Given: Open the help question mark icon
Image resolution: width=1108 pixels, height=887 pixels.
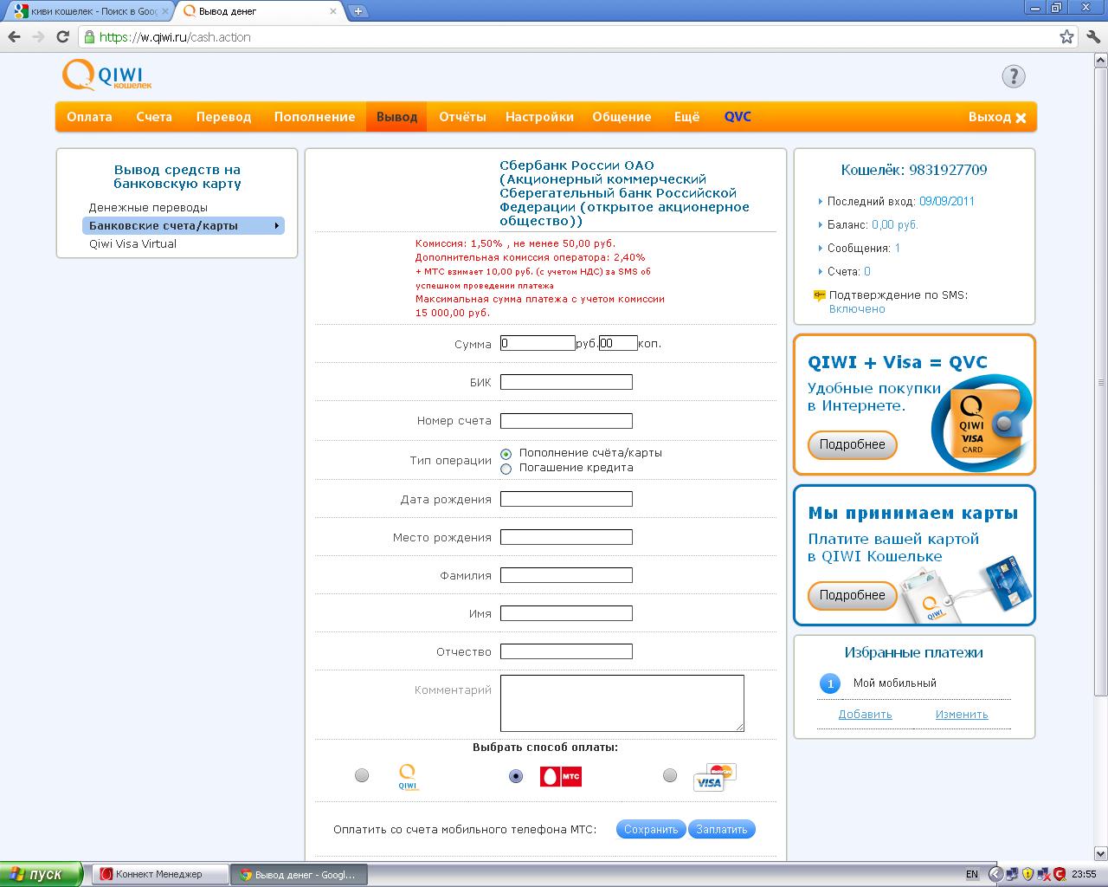Looking at the screenshot, I should click(1014, 76).
